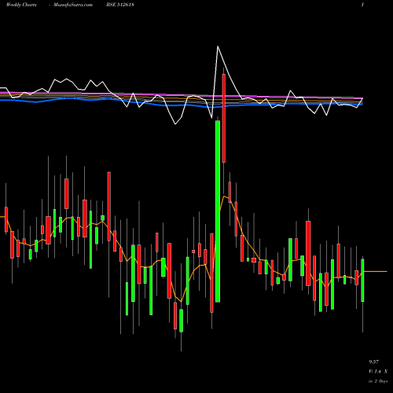Click the 'in 2 Days' text
The image size is (393, 393).
pos(378,381)
